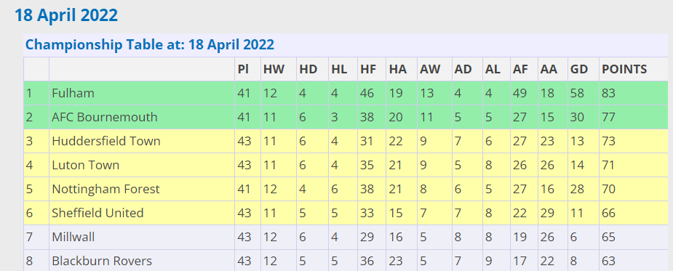Click AFC Bournemouth's 77 points value
The image size is (673, 271).
click(x=609, y=117)
